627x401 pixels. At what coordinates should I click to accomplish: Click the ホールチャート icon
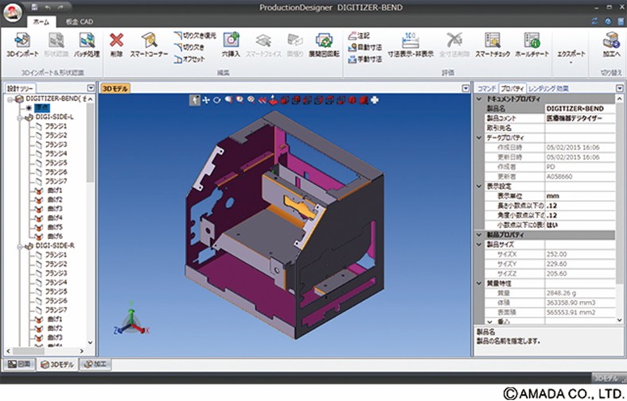532,44
